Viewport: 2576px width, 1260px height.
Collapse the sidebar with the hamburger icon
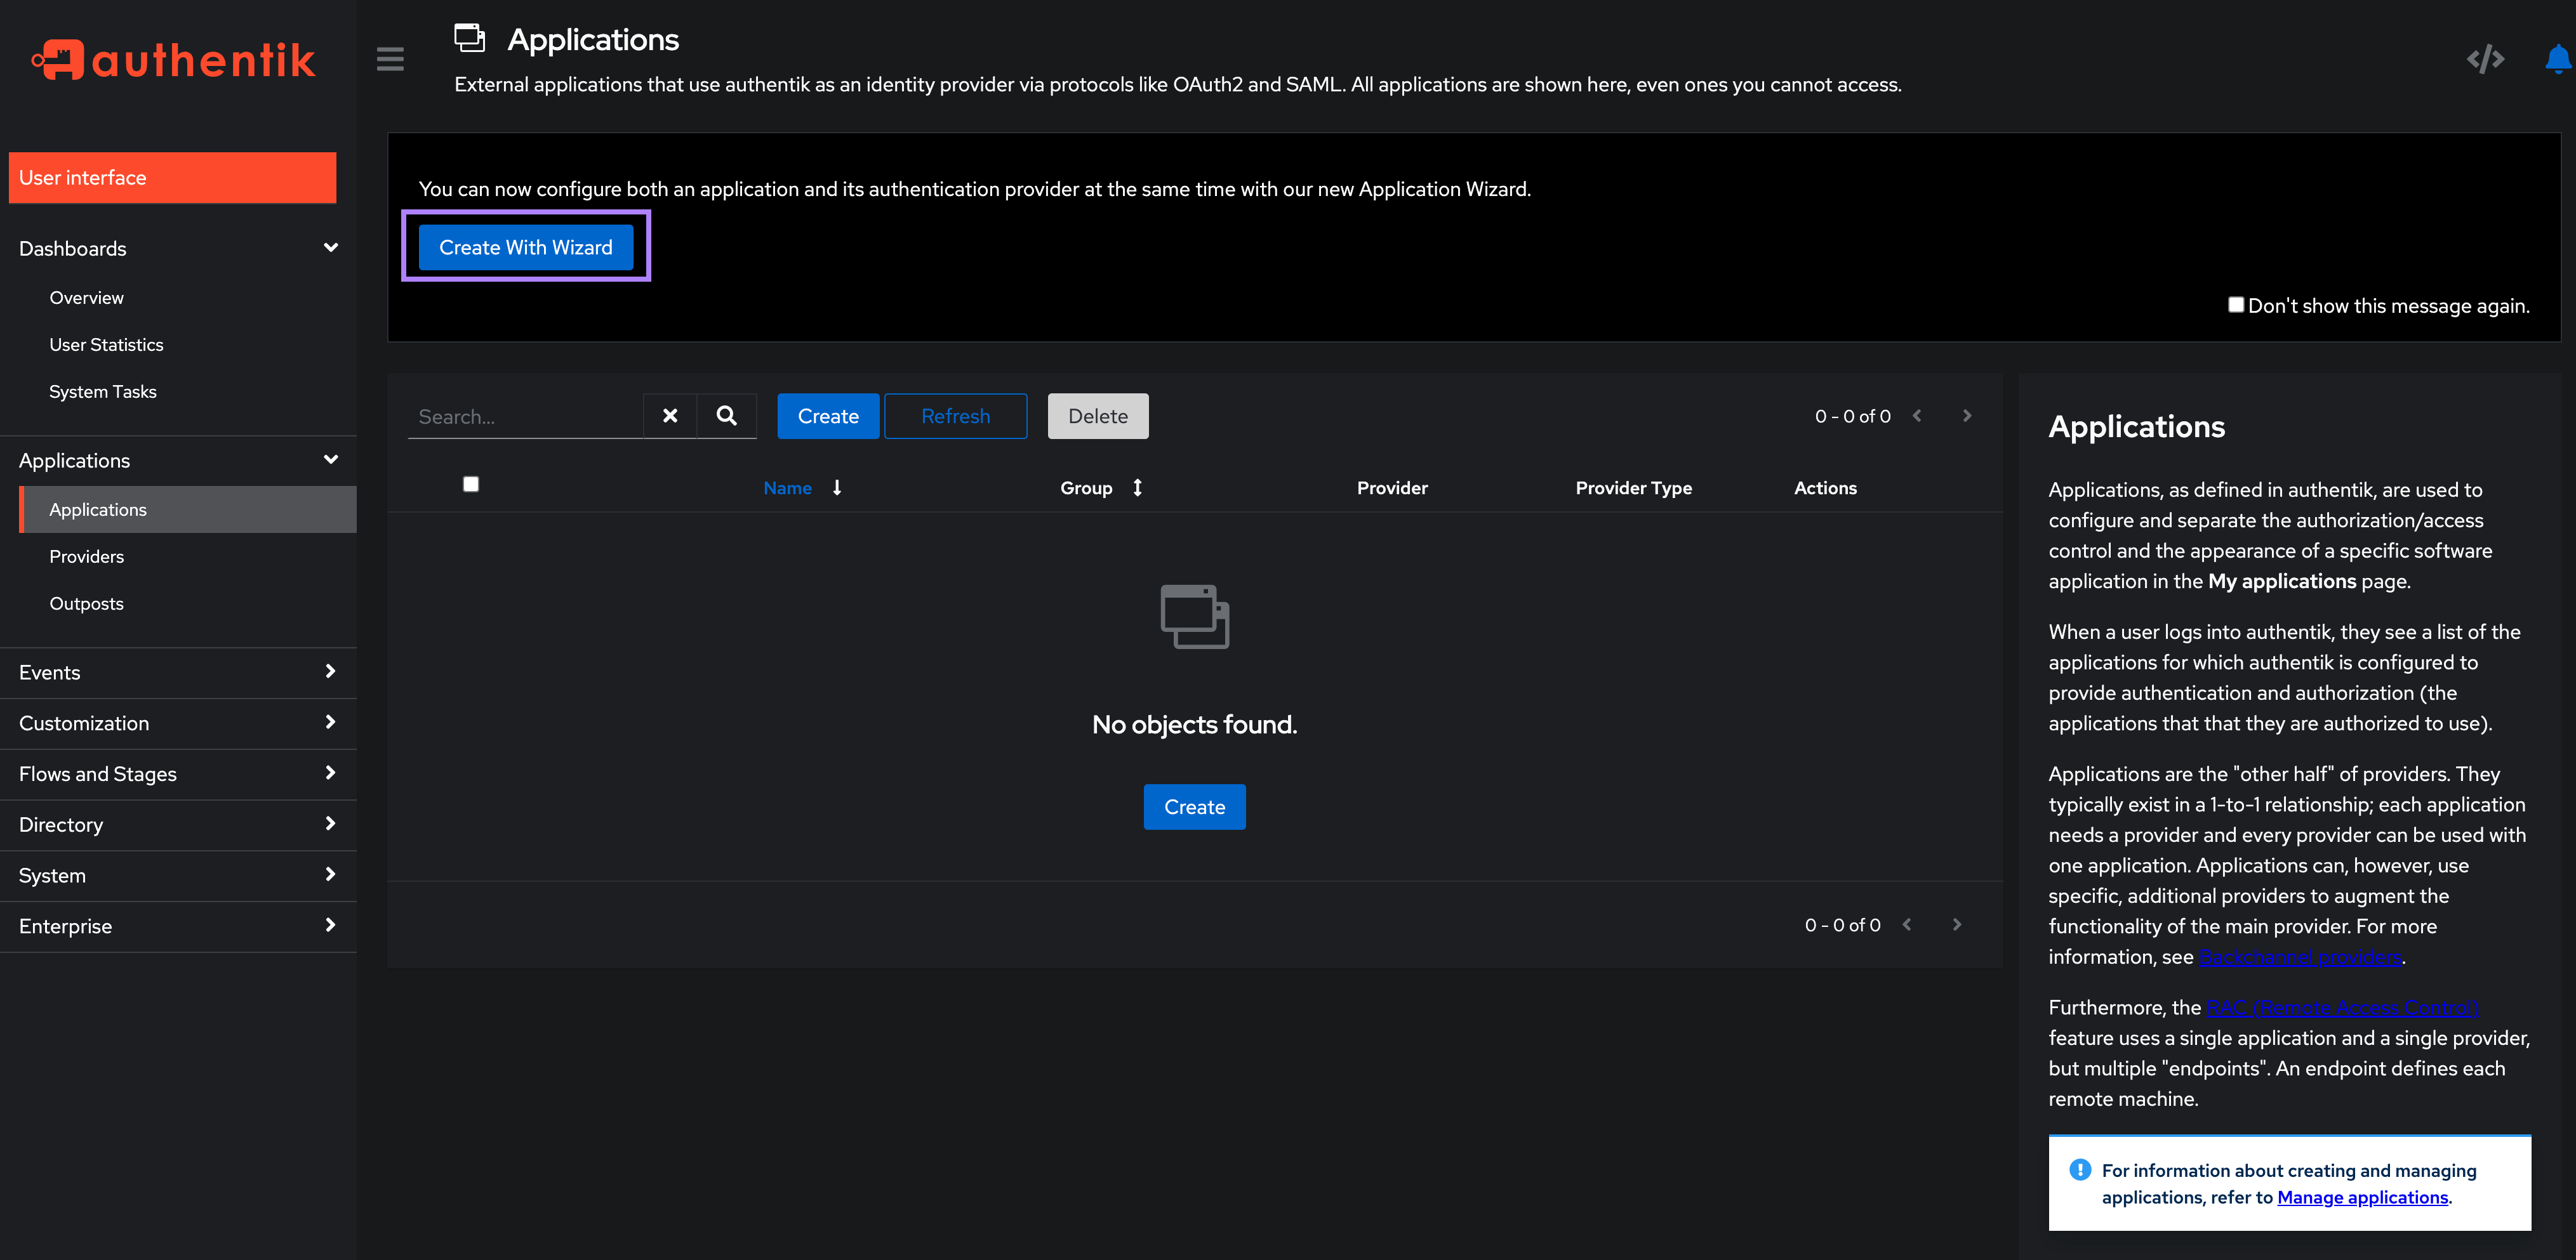(390, 59)
